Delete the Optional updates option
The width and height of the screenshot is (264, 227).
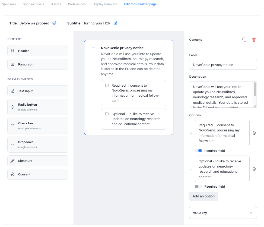[254, 169]
